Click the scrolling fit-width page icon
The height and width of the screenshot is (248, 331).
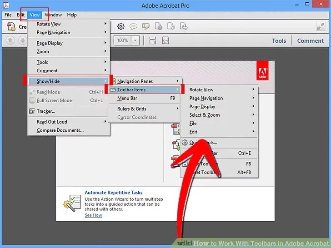coord(153,40)
